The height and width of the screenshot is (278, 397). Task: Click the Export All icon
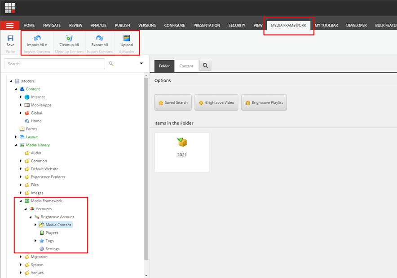click(100, 38)
